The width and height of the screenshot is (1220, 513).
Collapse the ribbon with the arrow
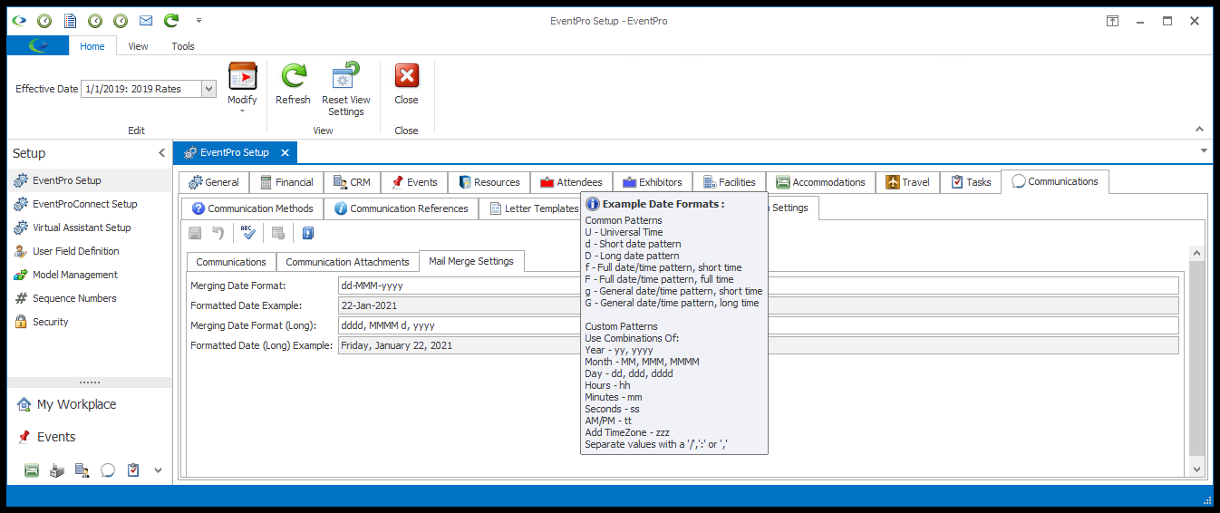[x=1200, y=130]
